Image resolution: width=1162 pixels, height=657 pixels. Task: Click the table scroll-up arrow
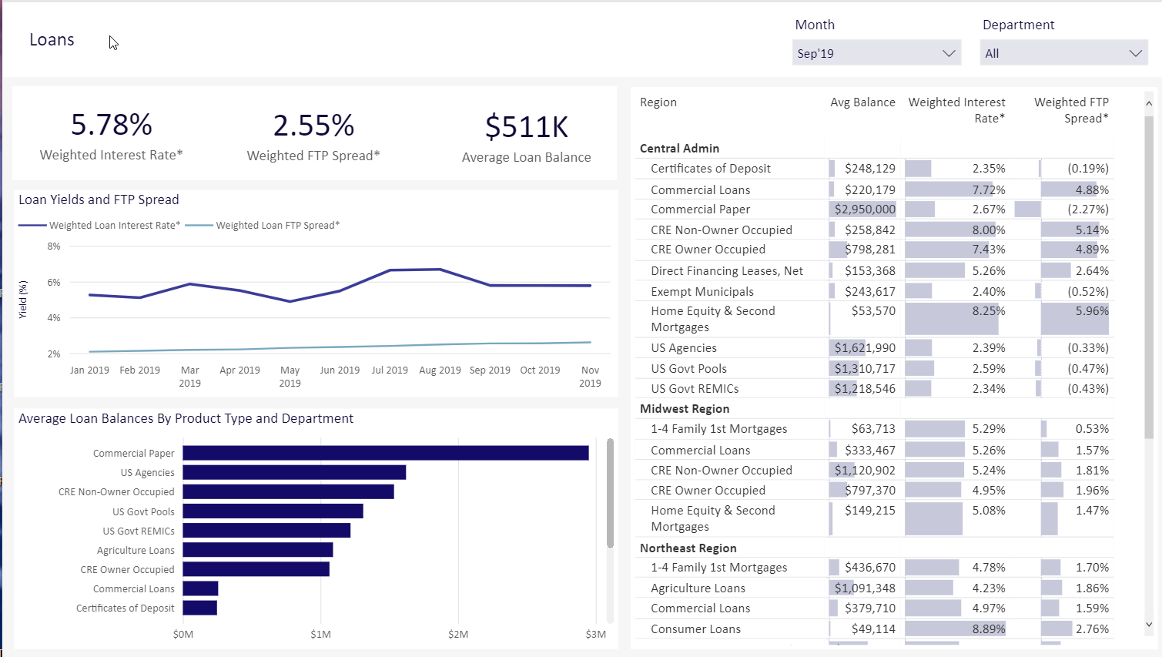(1149, 103)
